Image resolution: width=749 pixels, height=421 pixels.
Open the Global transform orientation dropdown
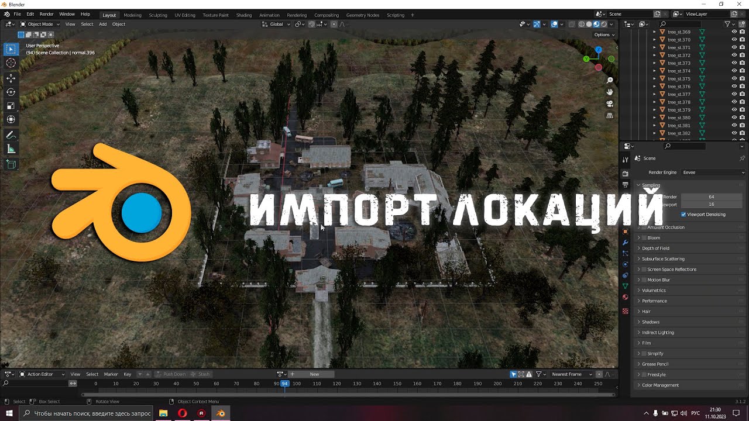click(276, 24)
